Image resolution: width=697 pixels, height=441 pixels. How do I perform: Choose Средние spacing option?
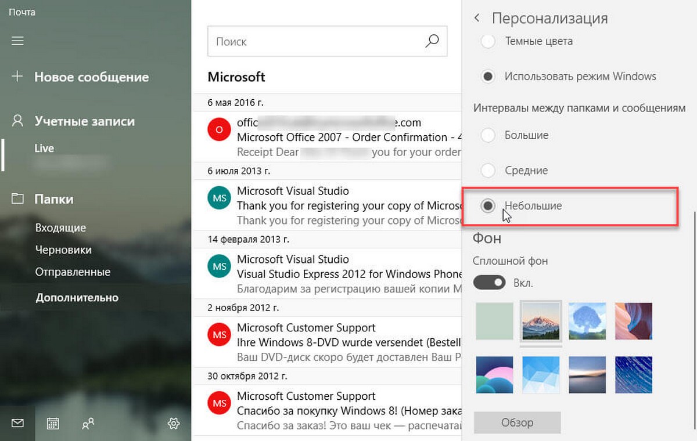[488, 171]
